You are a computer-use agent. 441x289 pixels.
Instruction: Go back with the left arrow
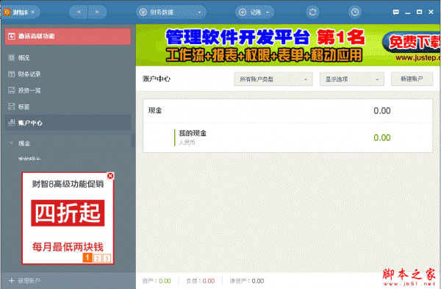click(79, 12)
